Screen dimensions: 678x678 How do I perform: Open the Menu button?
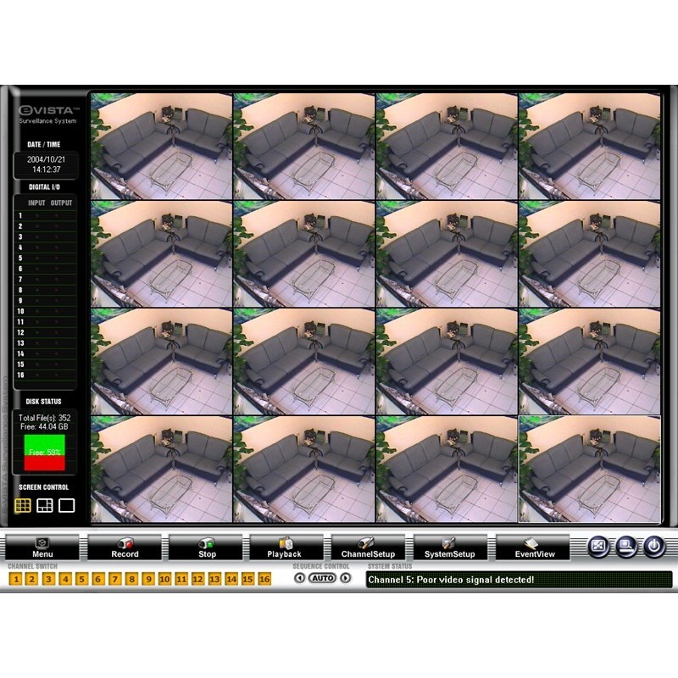(42, 547)
